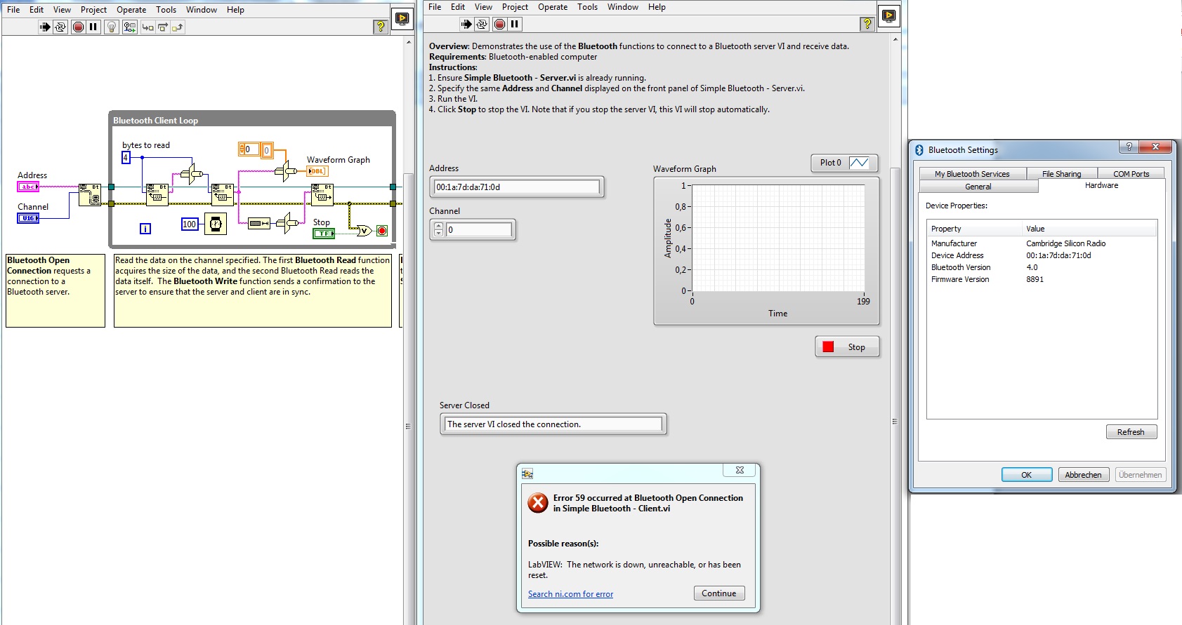Select the Bluetooth Open Connection node
The width and height of the screenshot is (1182, 625).
coord(90,194)
